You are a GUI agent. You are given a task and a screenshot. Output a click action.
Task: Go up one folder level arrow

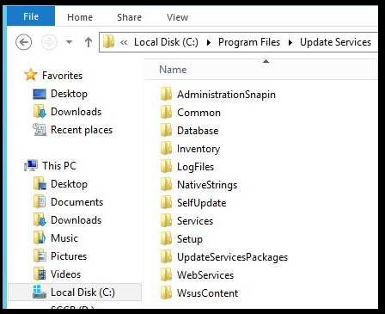click(x=89, y=42)
